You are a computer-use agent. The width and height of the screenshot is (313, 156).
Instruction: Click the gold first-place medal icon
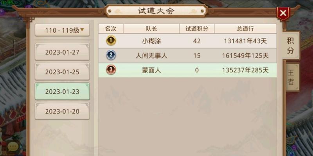click(x=111, y=41)
